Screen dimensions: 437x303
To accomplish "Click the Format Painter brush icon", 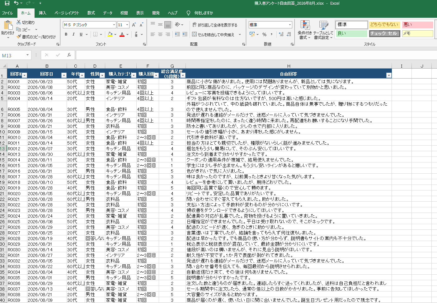I will [x=19, y=37].
